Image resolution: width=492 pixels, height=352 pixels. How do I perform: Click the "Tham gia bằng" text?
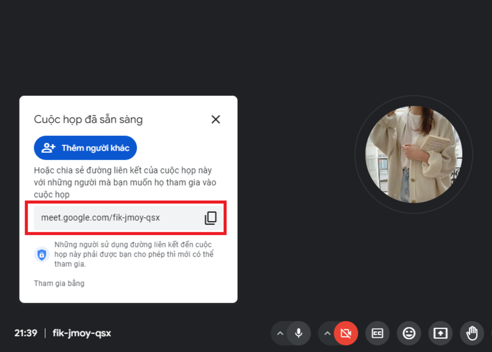(x=59, y=283)
